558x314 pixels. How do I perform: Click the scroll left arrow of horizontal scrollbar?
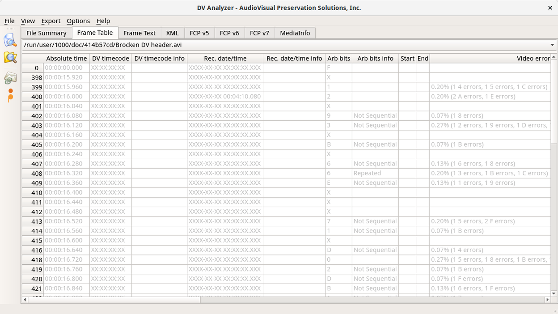25,300
